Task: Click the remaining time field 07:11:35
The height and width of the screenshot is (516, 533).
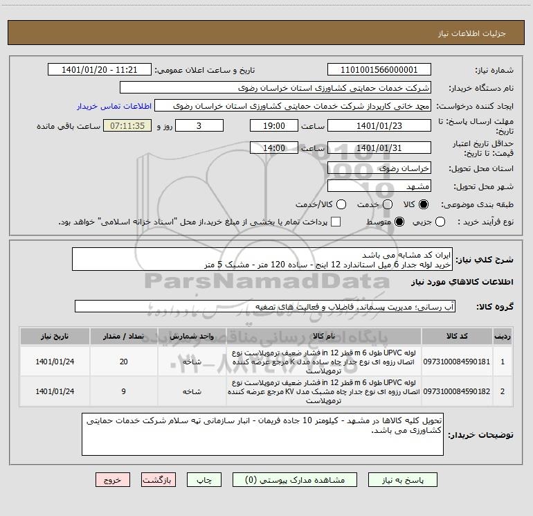Action: point(127,125)
